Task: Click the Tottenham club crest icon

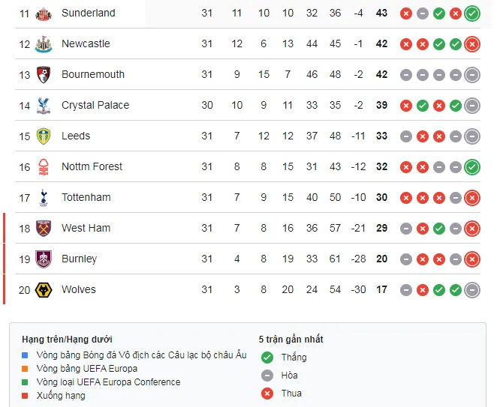Action: 44,197
